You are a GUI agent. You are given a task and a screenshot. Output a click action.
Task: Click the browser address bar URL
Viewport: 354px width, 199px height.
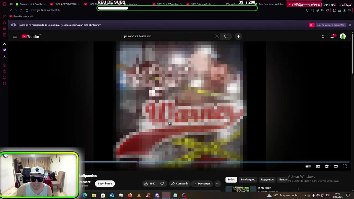45,10
